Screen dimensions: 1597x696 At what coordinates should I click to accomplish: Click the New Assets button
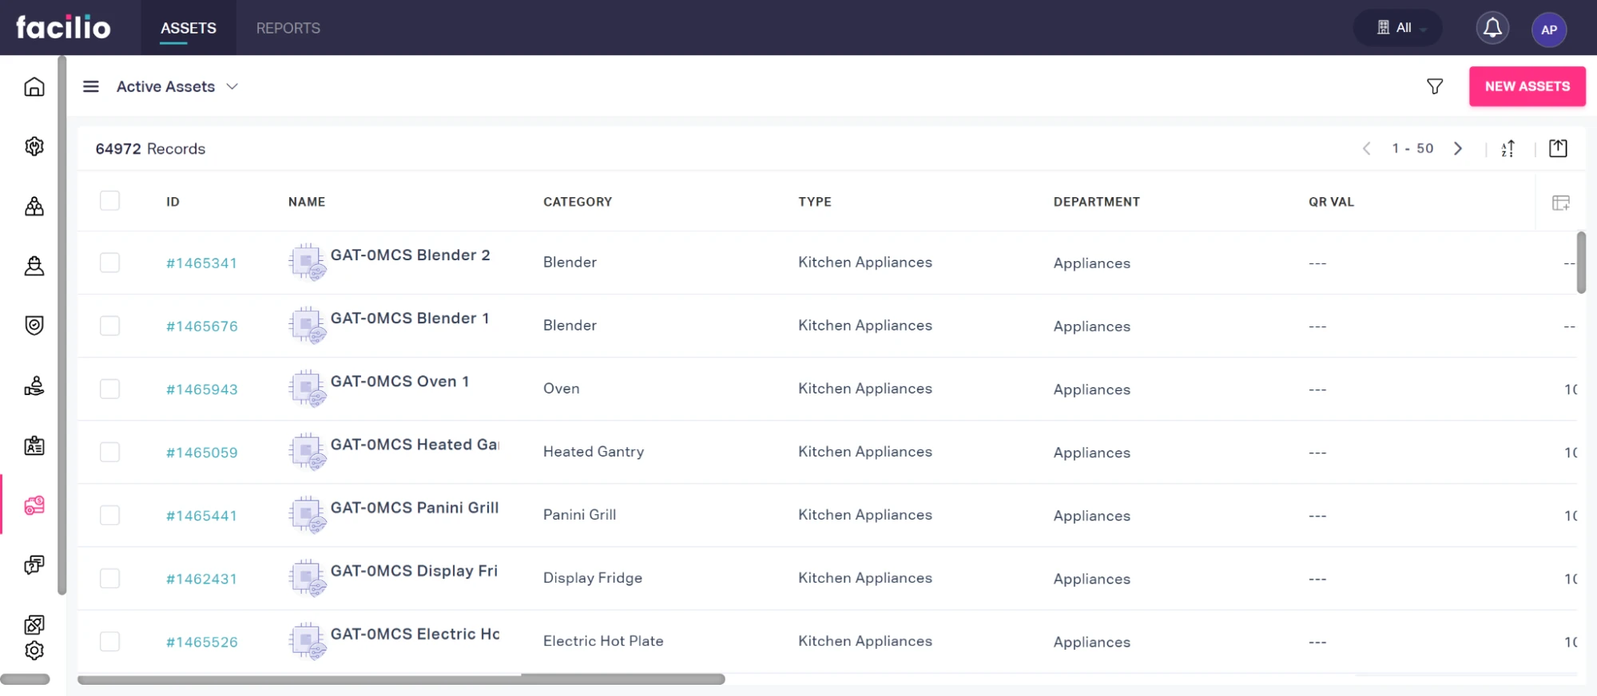click(1527, 86)
